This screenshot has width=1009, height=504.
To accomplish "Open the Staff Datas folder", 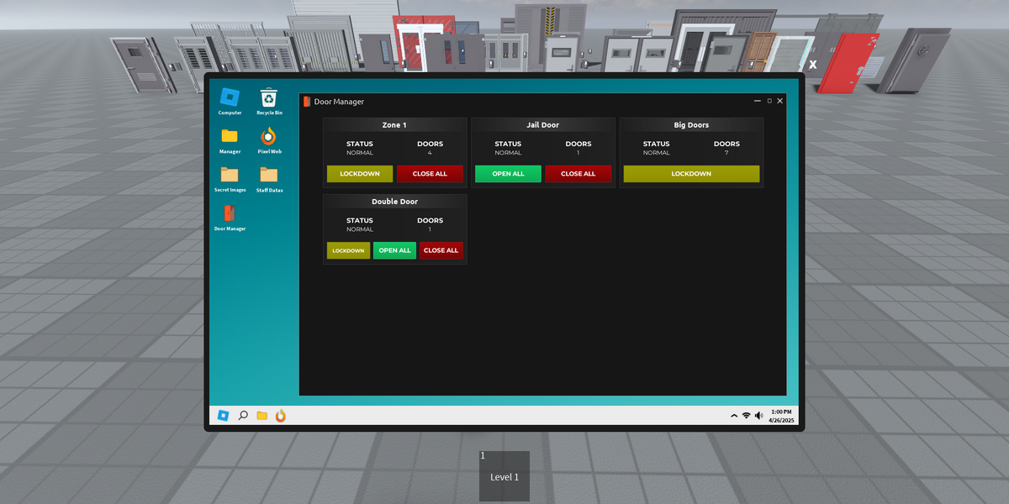I will [269, 179].
